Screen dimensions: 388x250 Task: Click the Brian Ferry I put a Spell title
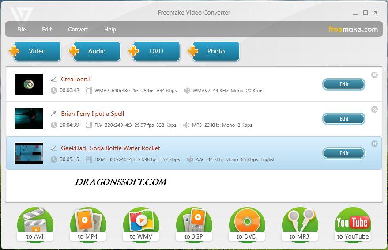click(93, 114)
